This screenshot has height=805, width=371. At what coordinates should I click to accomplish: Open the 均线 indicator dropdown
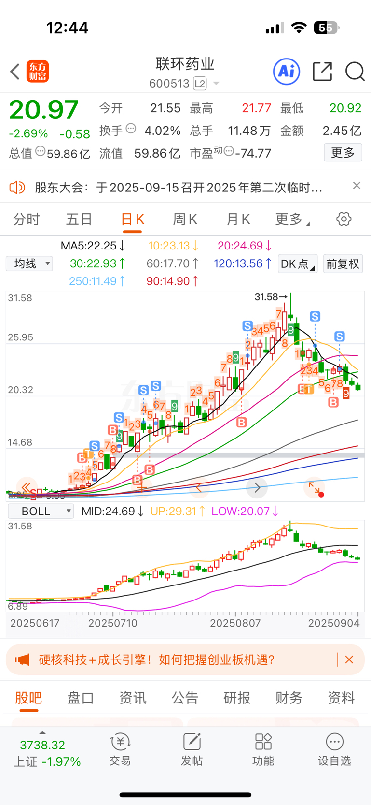click(x=29, y=263)
